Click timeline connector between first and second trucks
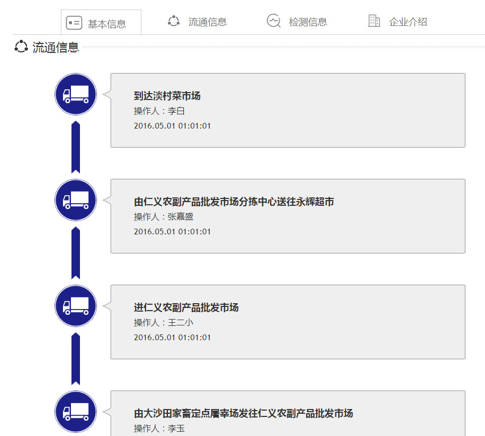The width and height of the screenshot is (485, 436). (76, 147)
